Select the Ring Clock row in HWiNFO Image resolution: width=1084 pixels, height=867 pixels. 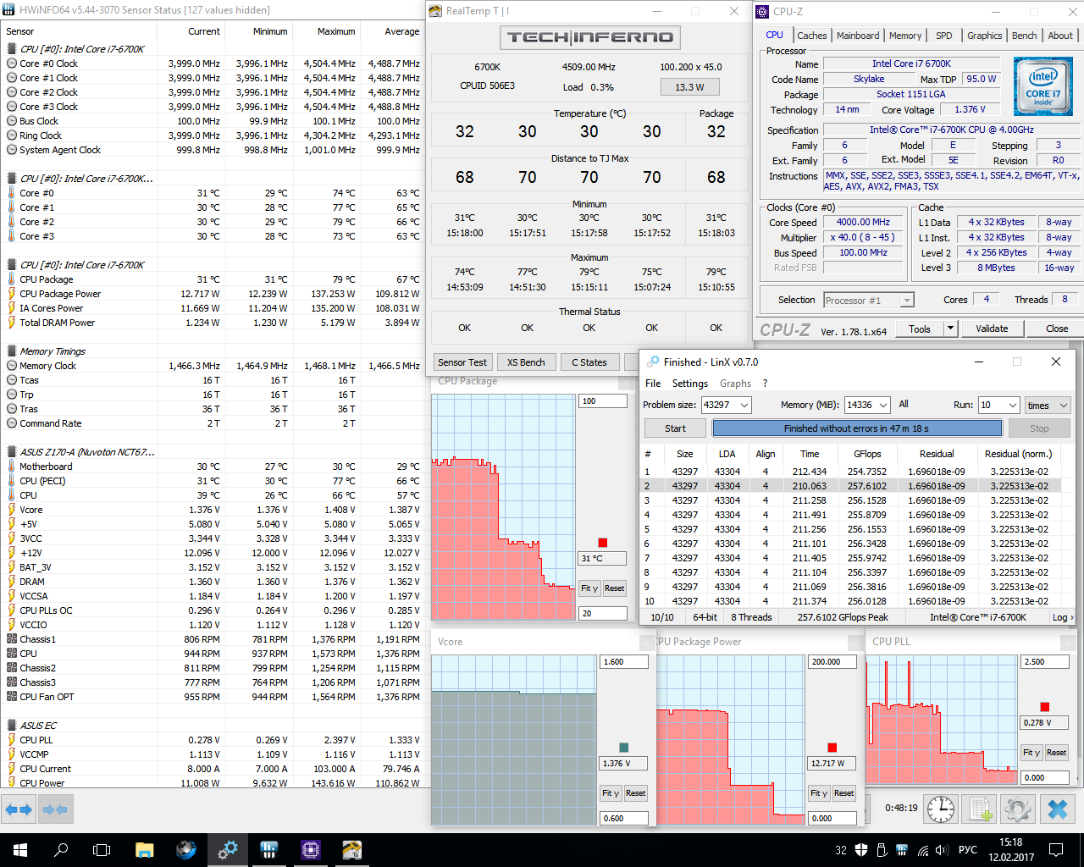pyautogui.click(x=213, y=135)
